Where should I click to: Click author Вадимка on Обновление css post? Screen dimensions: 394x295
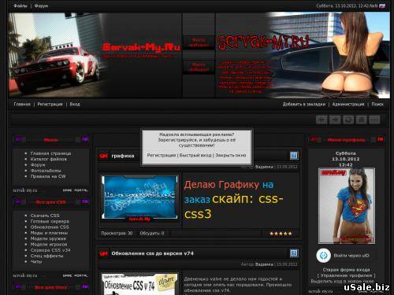tap(264, 264)
